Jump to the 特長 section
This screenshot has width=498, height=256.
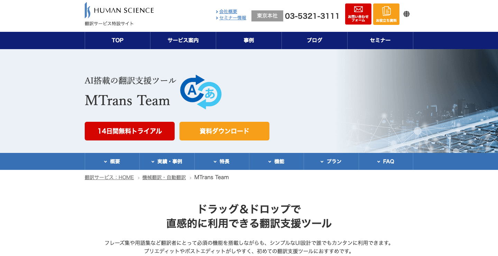click(x=222, y=162)
